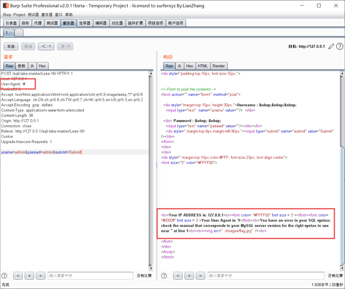Click the response pane scrollbar thumb
The height and width of the screenshot is (289, 345).
342,205
